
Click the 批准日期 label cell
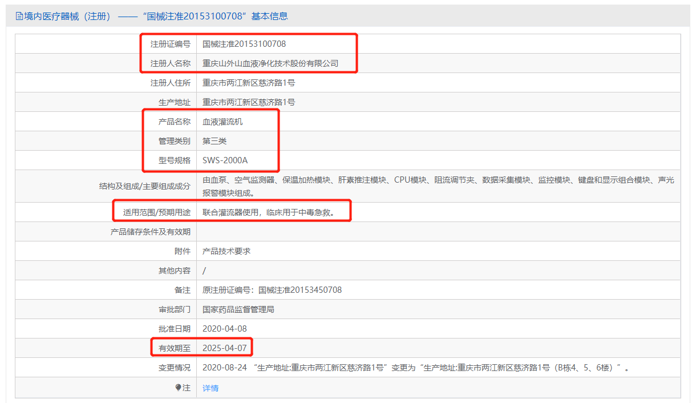(174, 329)
